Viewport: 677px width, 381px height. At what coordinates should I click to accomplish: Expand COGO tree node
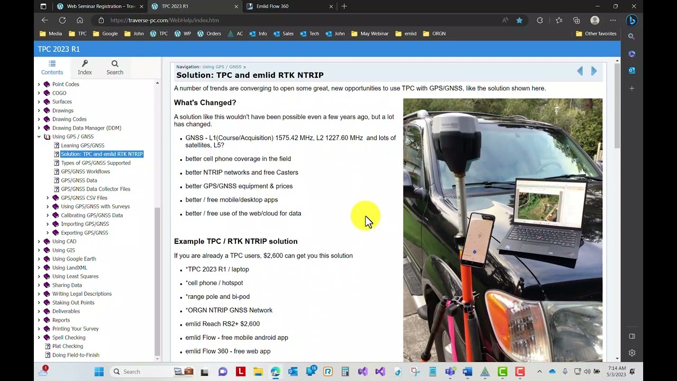pos(39,93)
